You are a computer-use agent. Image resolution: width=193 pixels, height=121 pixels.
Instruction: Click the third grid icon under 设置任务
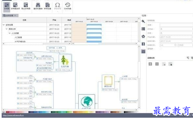coord(164,64)
